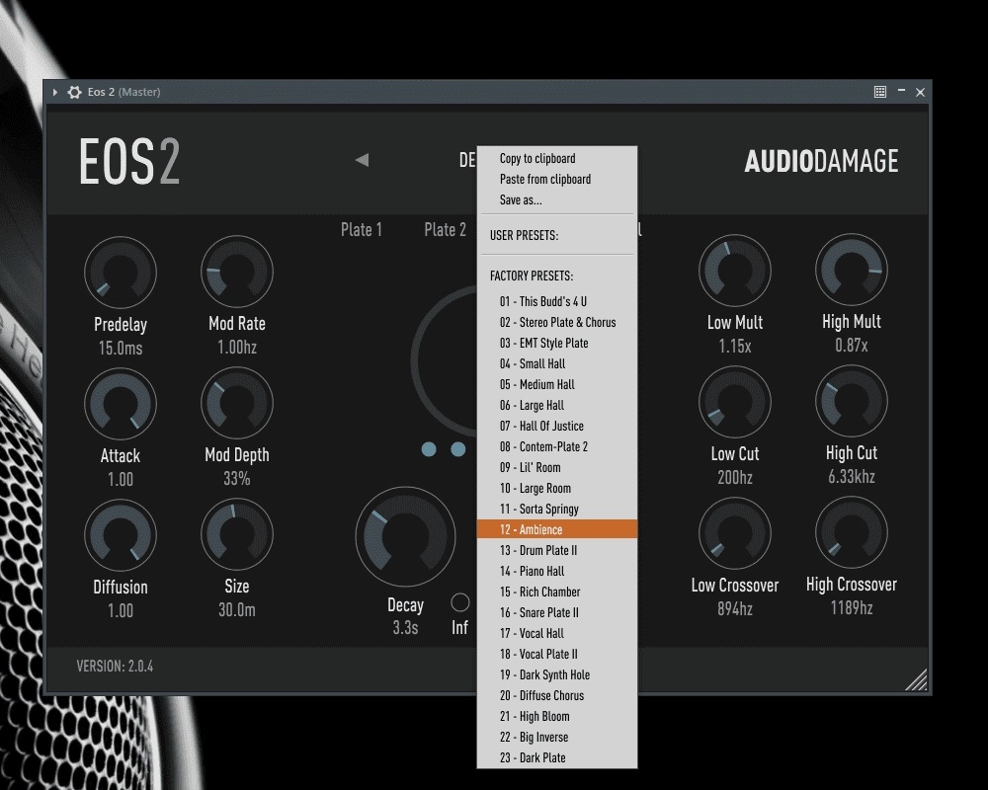Choose Save as... from preset menu

click(557, 199)
